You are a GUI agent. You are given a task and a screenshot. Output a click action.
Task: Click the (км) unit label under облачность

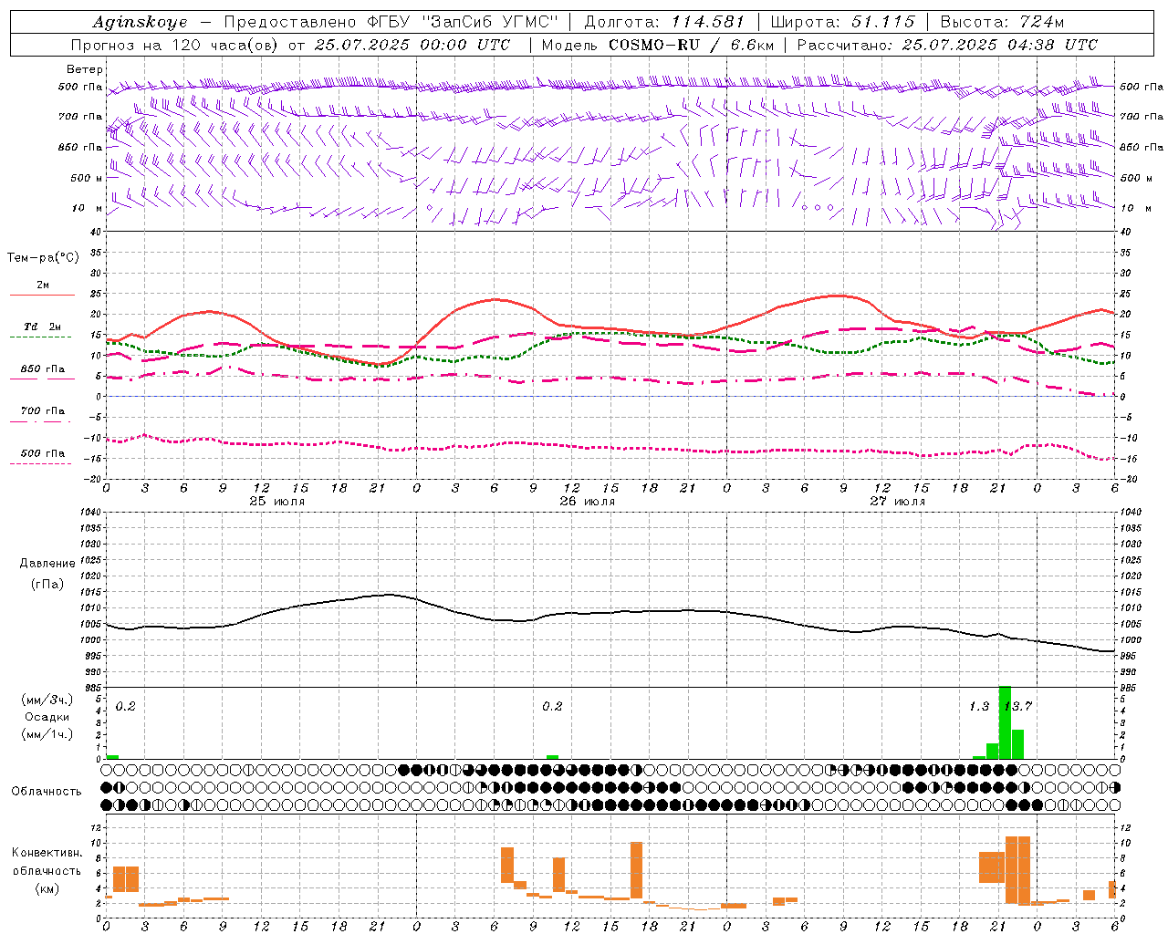[47, 888]
